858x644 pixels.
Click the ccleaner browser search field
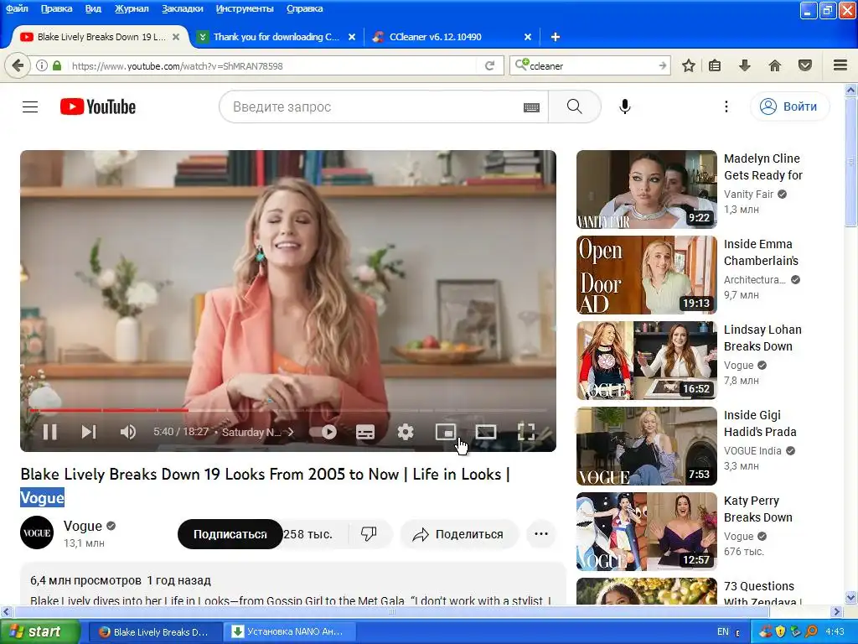[591, 65]
